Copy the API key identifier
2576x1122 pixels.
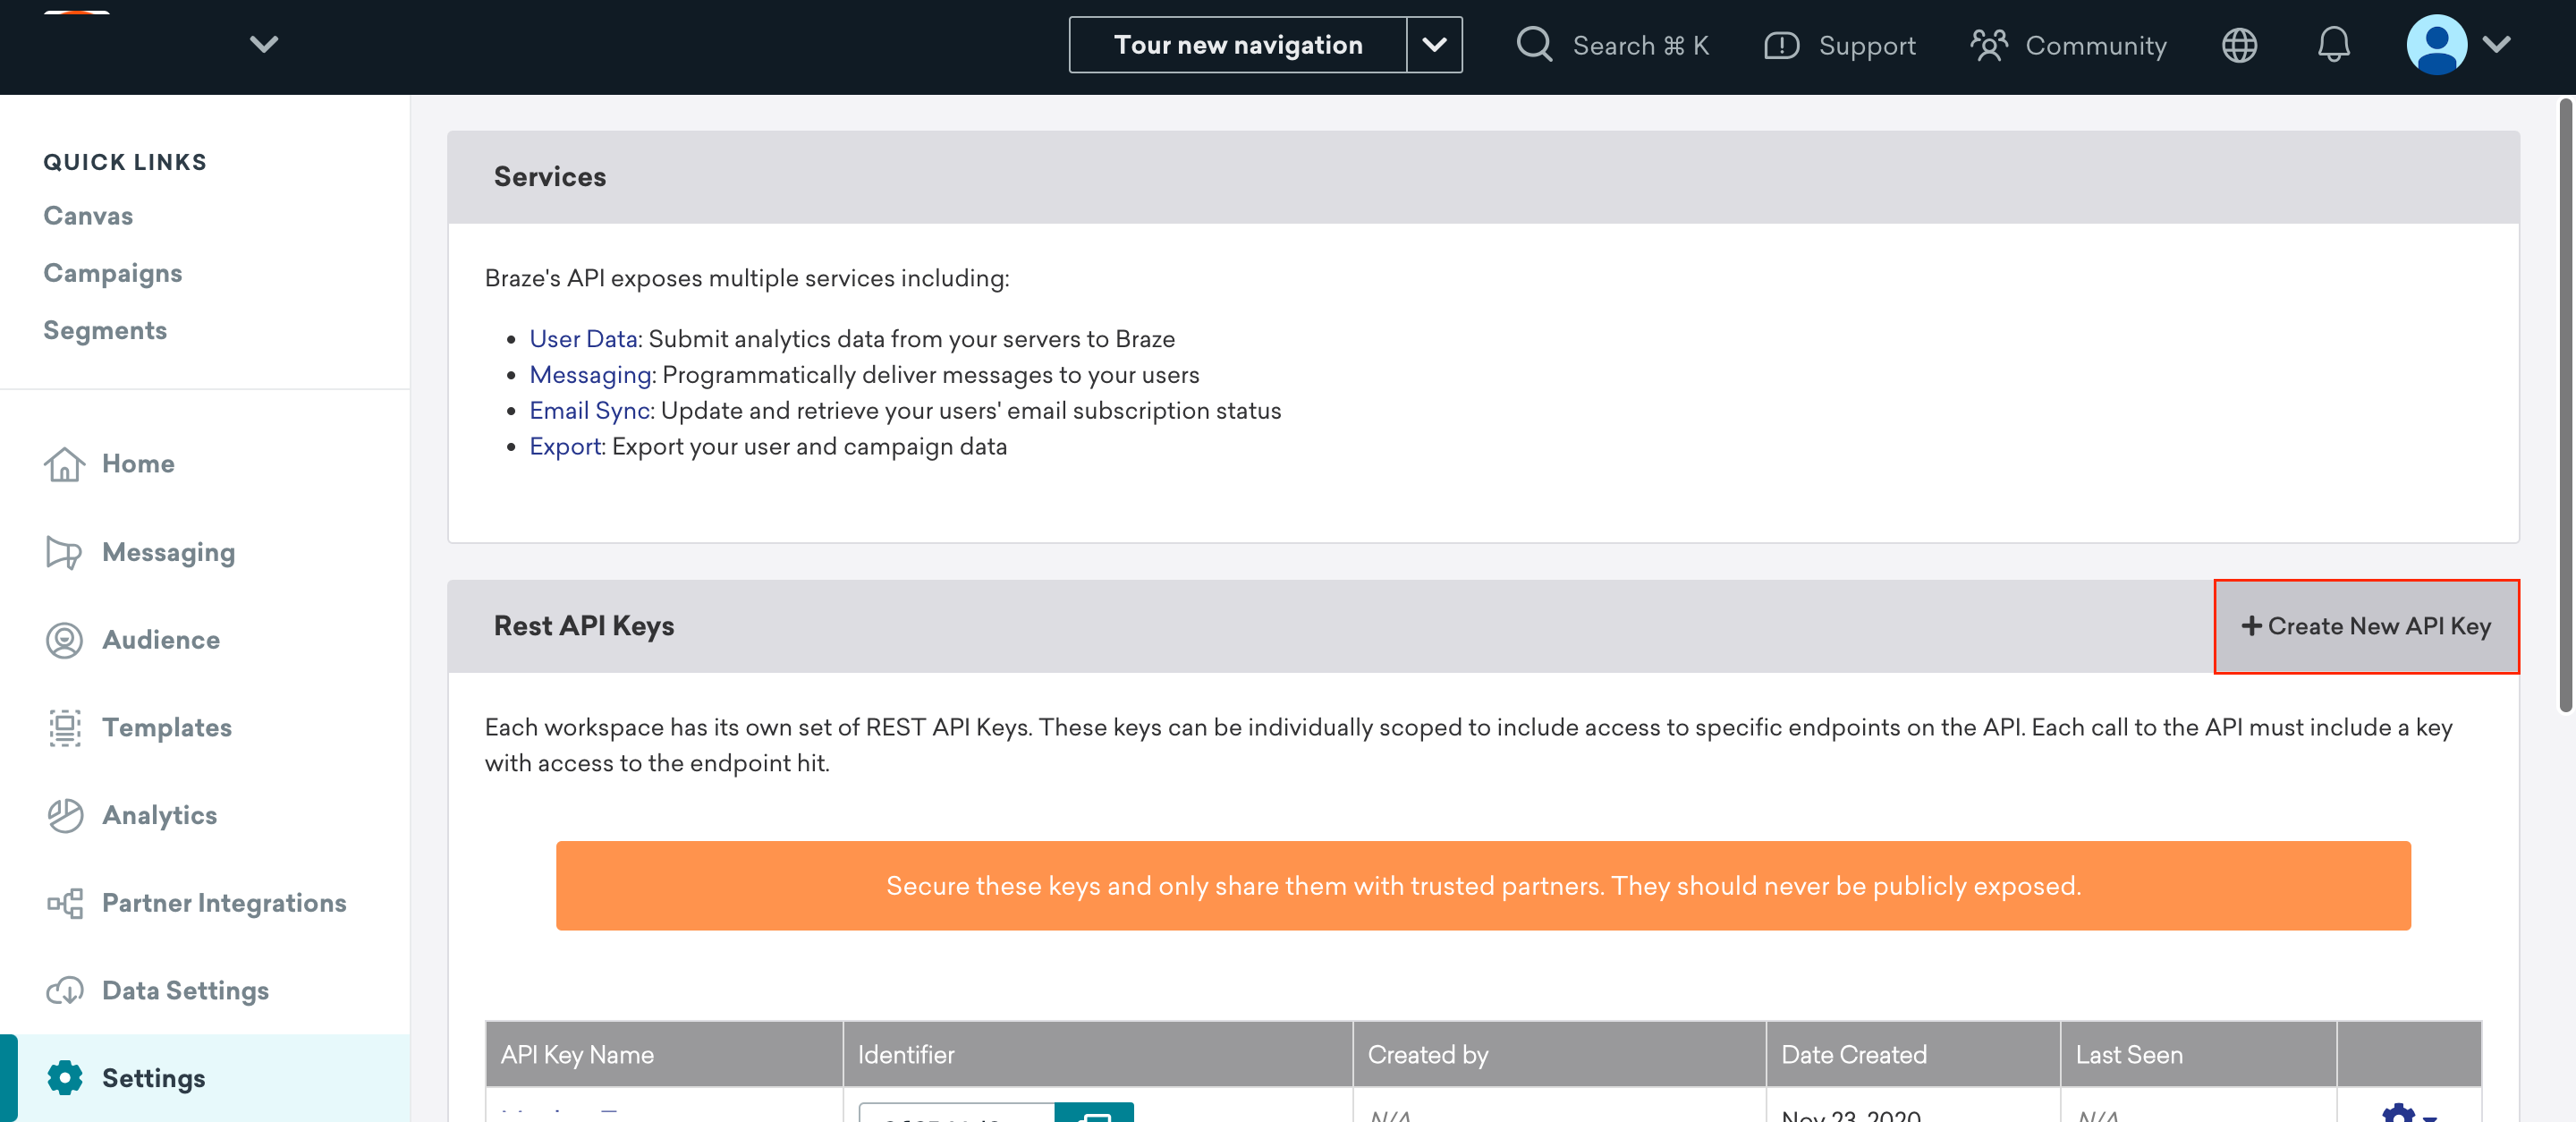pos(1096,1117)
